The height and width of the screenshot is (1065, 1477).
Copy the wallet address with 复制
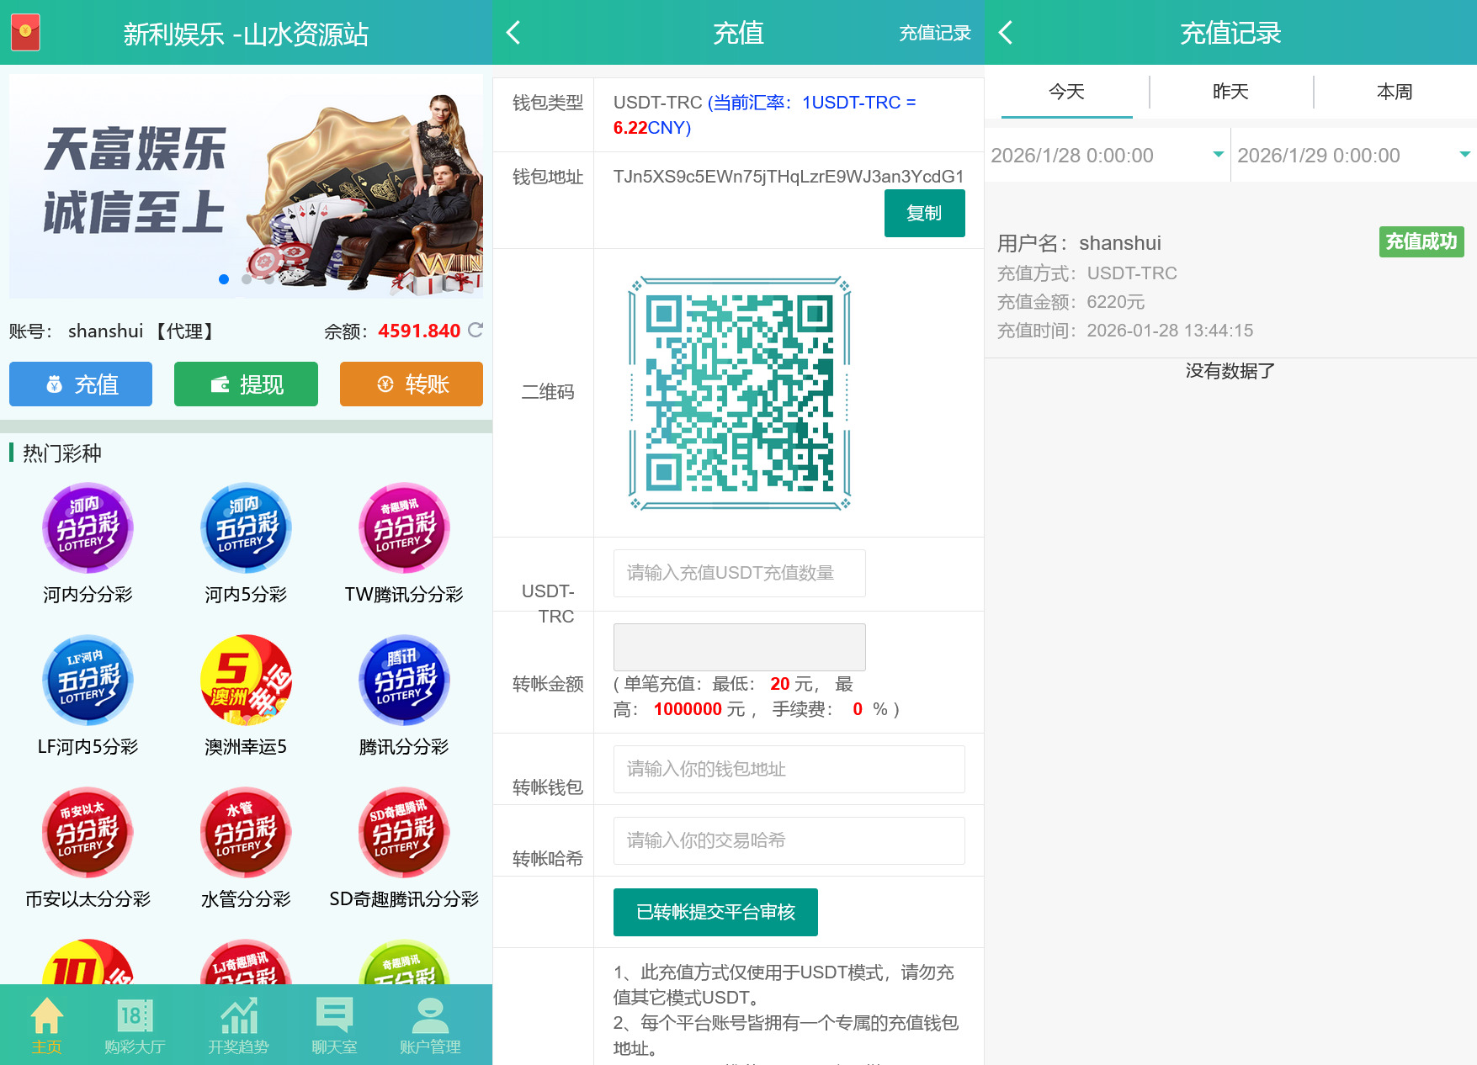[924, 213]
